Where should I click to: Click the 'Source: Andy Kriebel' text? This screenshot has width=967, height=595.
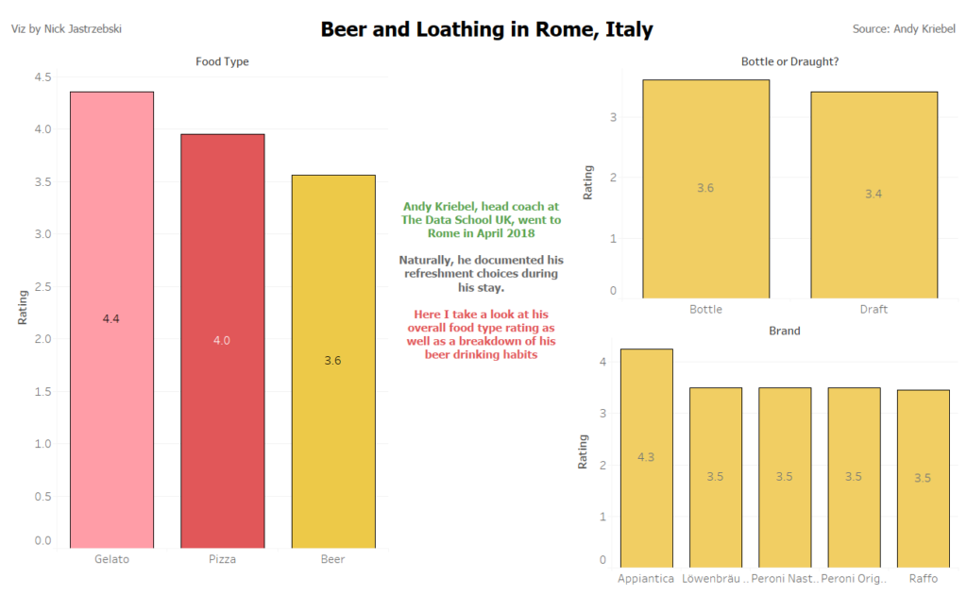click(x=897, y=29)
